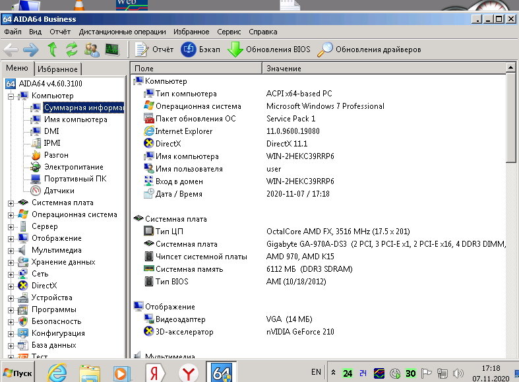Open the Вид menu
This screenshot has height=382, width=519.
coord(36,32)
